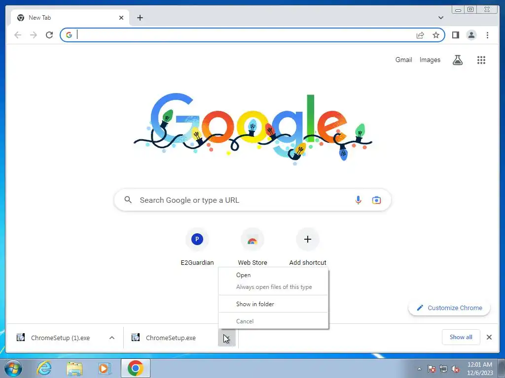This screenshot has width=505, height=378.
Task: Click the Google holiday lights doodle
Action: [253, 128]
